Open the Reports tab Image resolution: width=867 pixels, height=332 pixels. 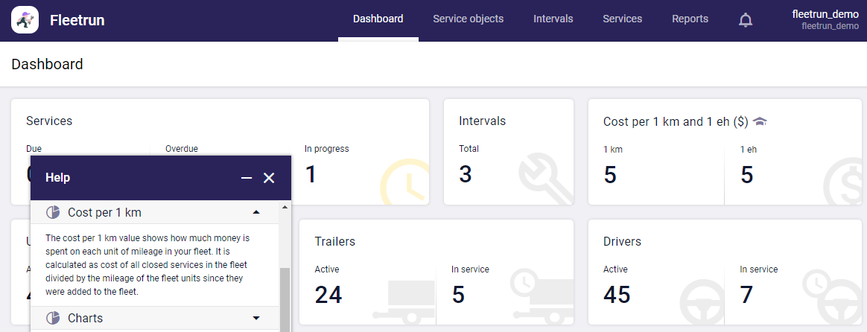click(x=690, y=19)
